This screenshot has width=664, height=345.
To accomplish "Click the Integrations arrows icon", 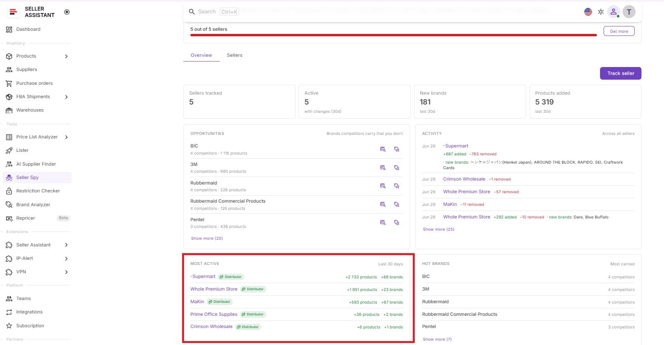I will 9,312.
